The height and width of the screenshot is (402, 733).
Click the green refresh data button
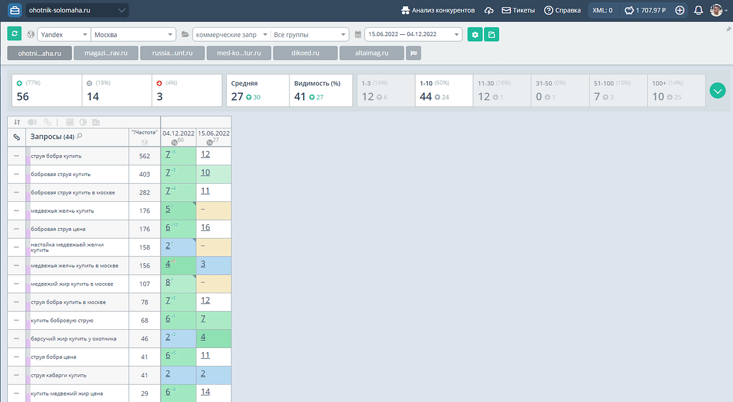(x=14, y=34)
